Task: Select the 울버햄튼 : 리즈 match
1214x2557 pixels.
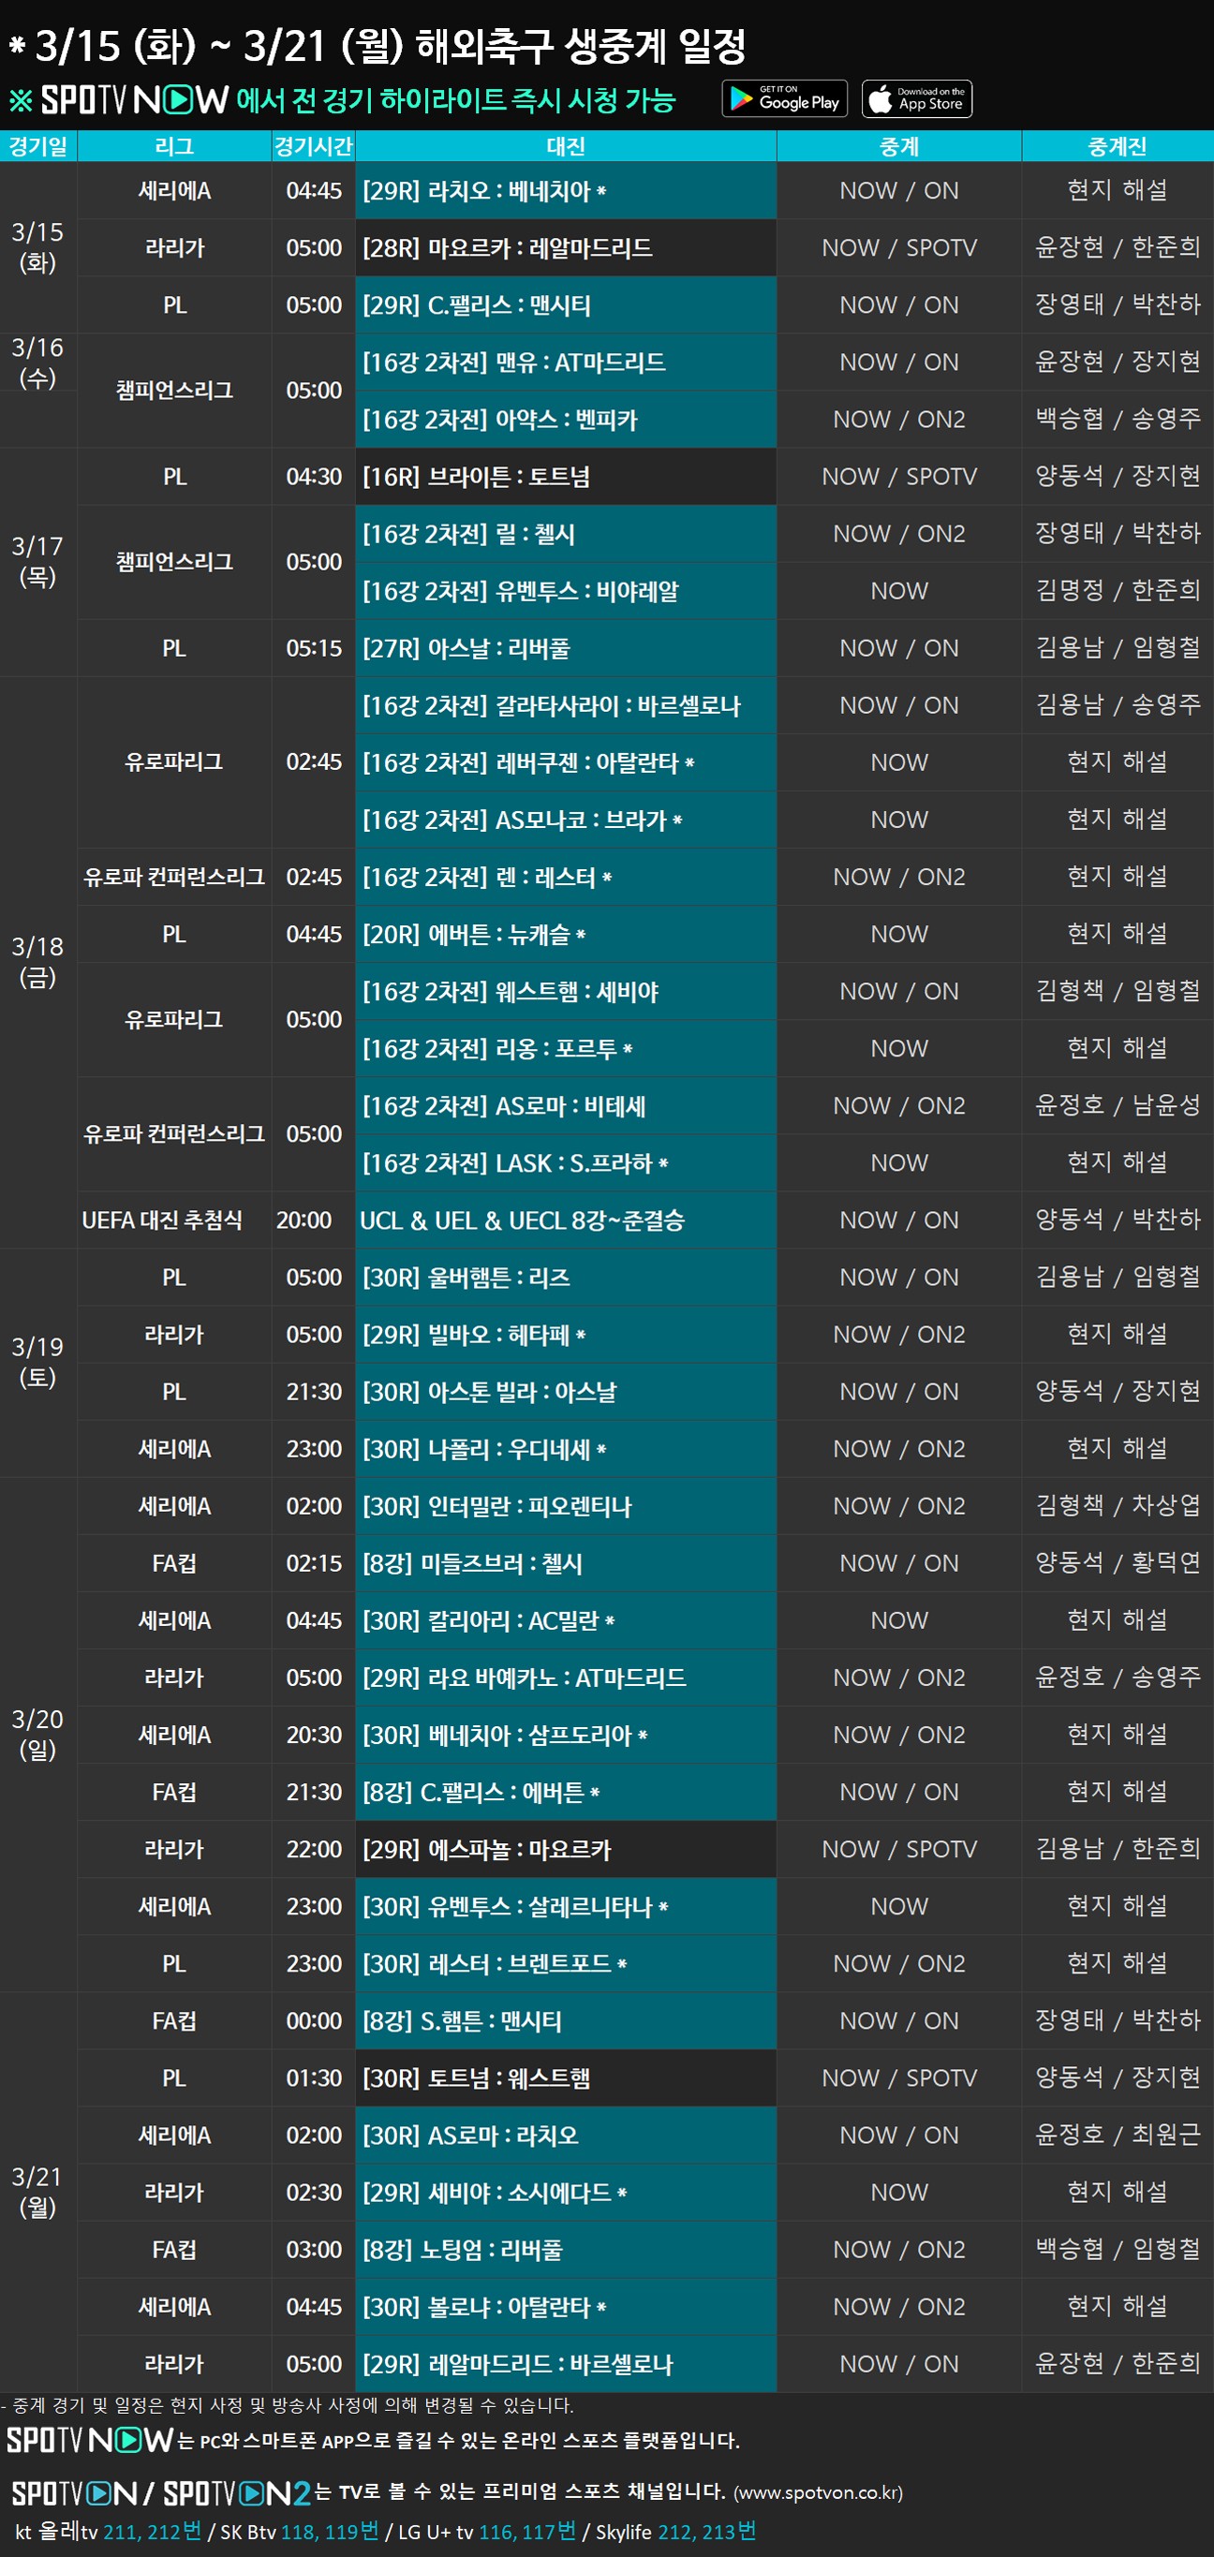Action: [x=566, y=1278]
